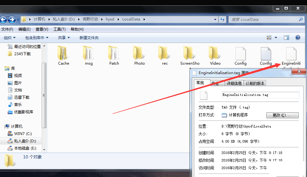The width and height of the screenshot is (307, 177).
Task: Expand the 共享 dropdown
Action: 64,38
